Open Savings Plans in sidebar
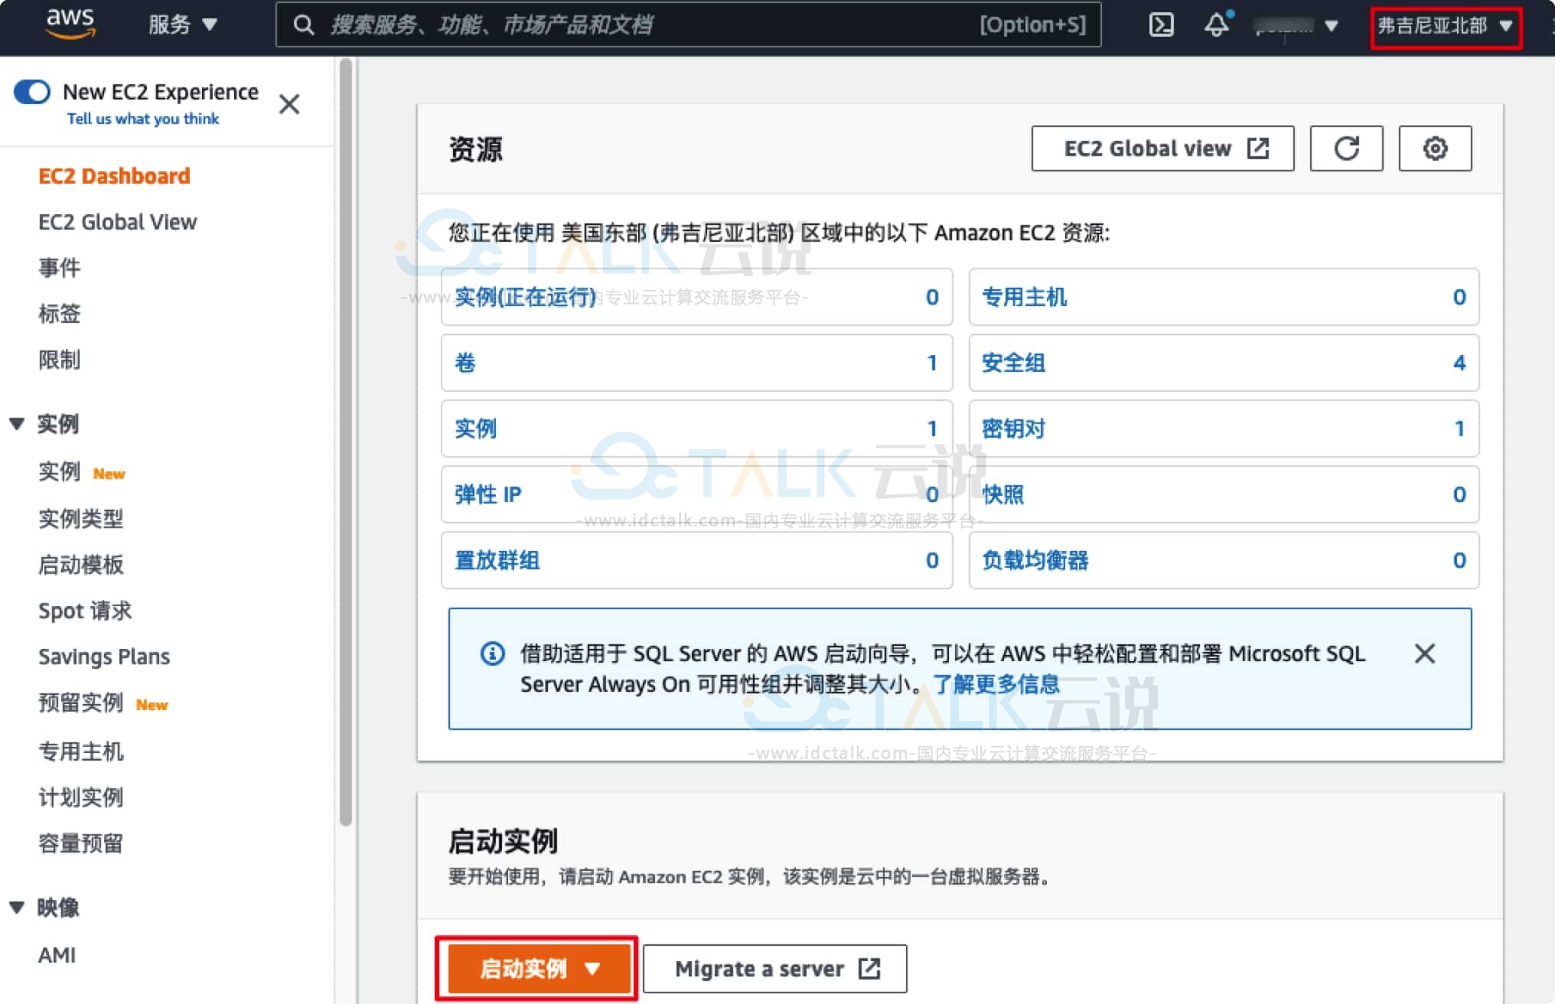This screenshot has width=1555, height=1004. pos(104,657)
